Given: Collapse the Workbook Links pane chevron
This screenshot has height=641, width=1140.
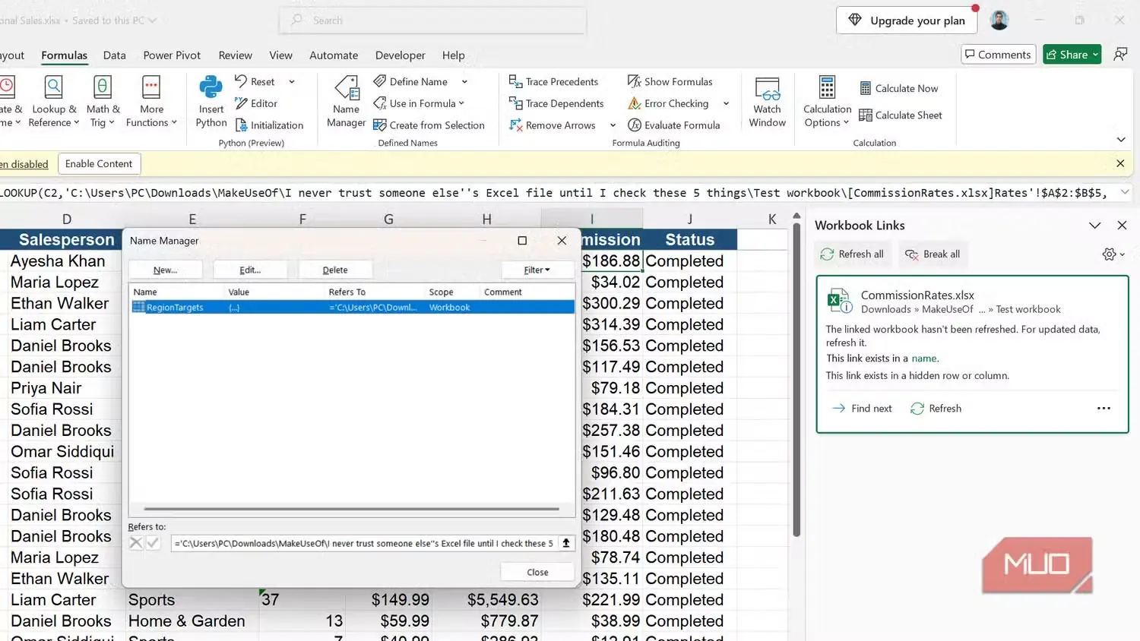Looking at the screenshot, I should (1094, 226).
